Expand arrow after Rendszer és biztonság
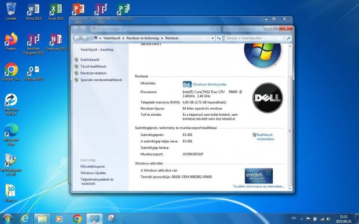The height and width of the screenshot is (224, 359). point(162,38)
